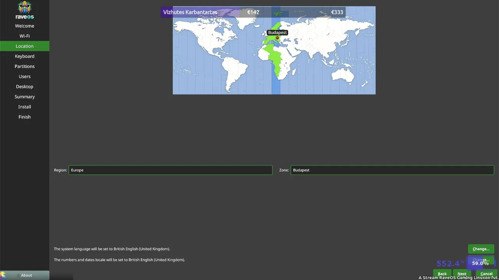Click the Install step in sidebar

point(25,107)
